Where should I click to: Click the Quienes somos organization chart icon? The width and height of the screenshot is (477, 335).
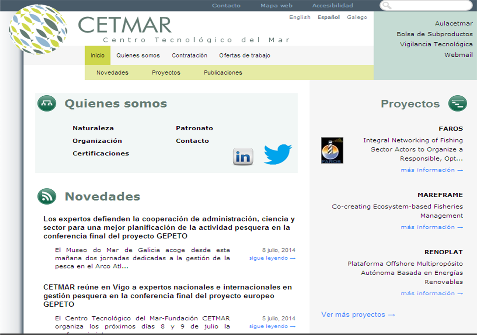point(47,103)
